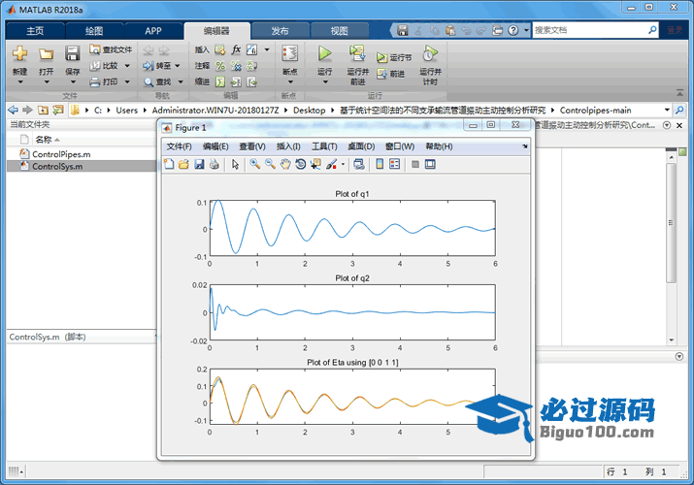
Task: Click the quick access save icon
Action: click(x=402, y=30)
